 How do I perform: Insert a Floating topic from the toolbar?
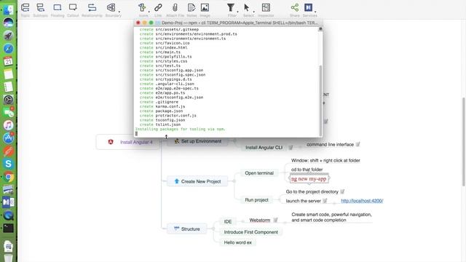58,8
